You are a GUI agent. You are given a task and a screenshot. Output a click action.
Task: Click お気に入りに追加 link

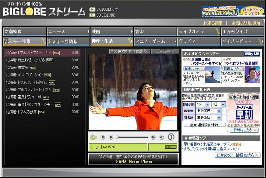click(246, 23)
